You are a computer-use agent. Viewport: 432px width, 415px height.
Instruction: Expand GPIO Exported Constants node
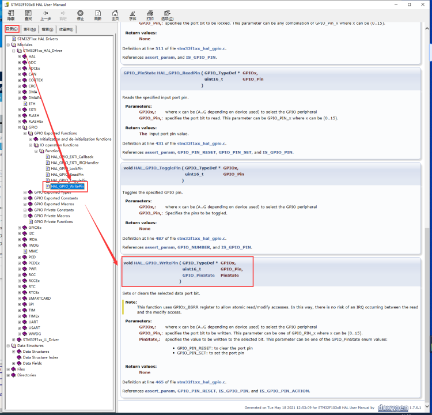point(25,198)
